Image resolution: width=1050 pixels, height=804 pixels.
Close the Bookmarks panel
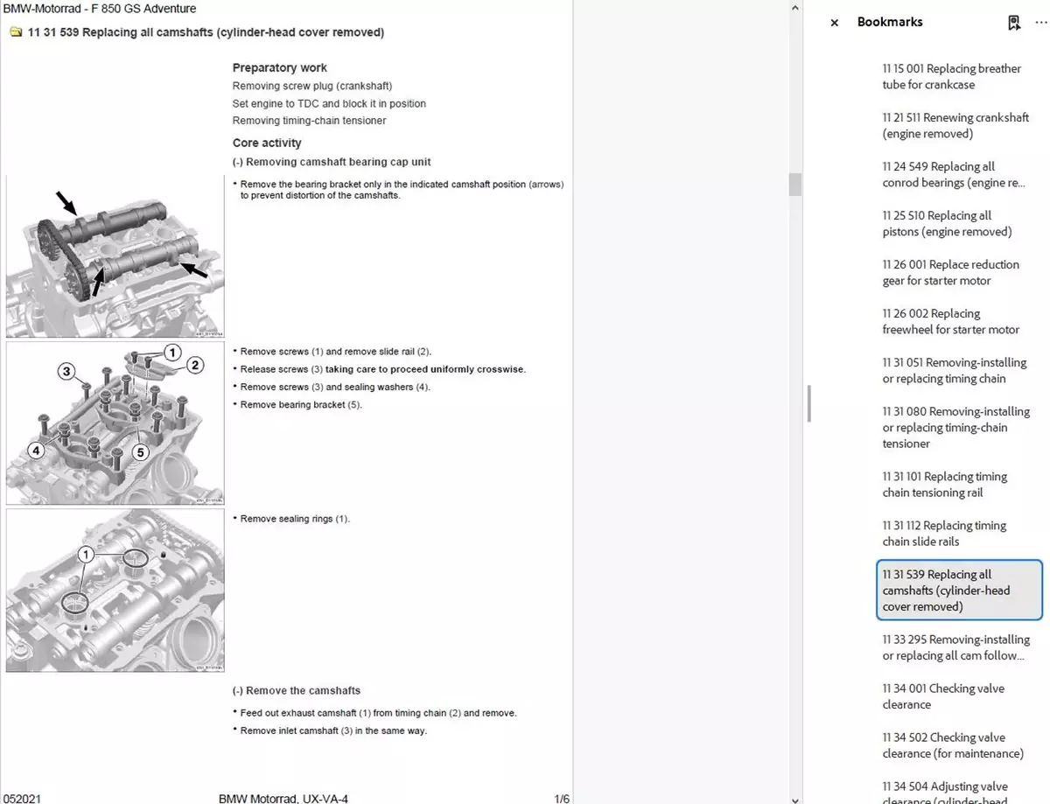[x=834, y=23]
